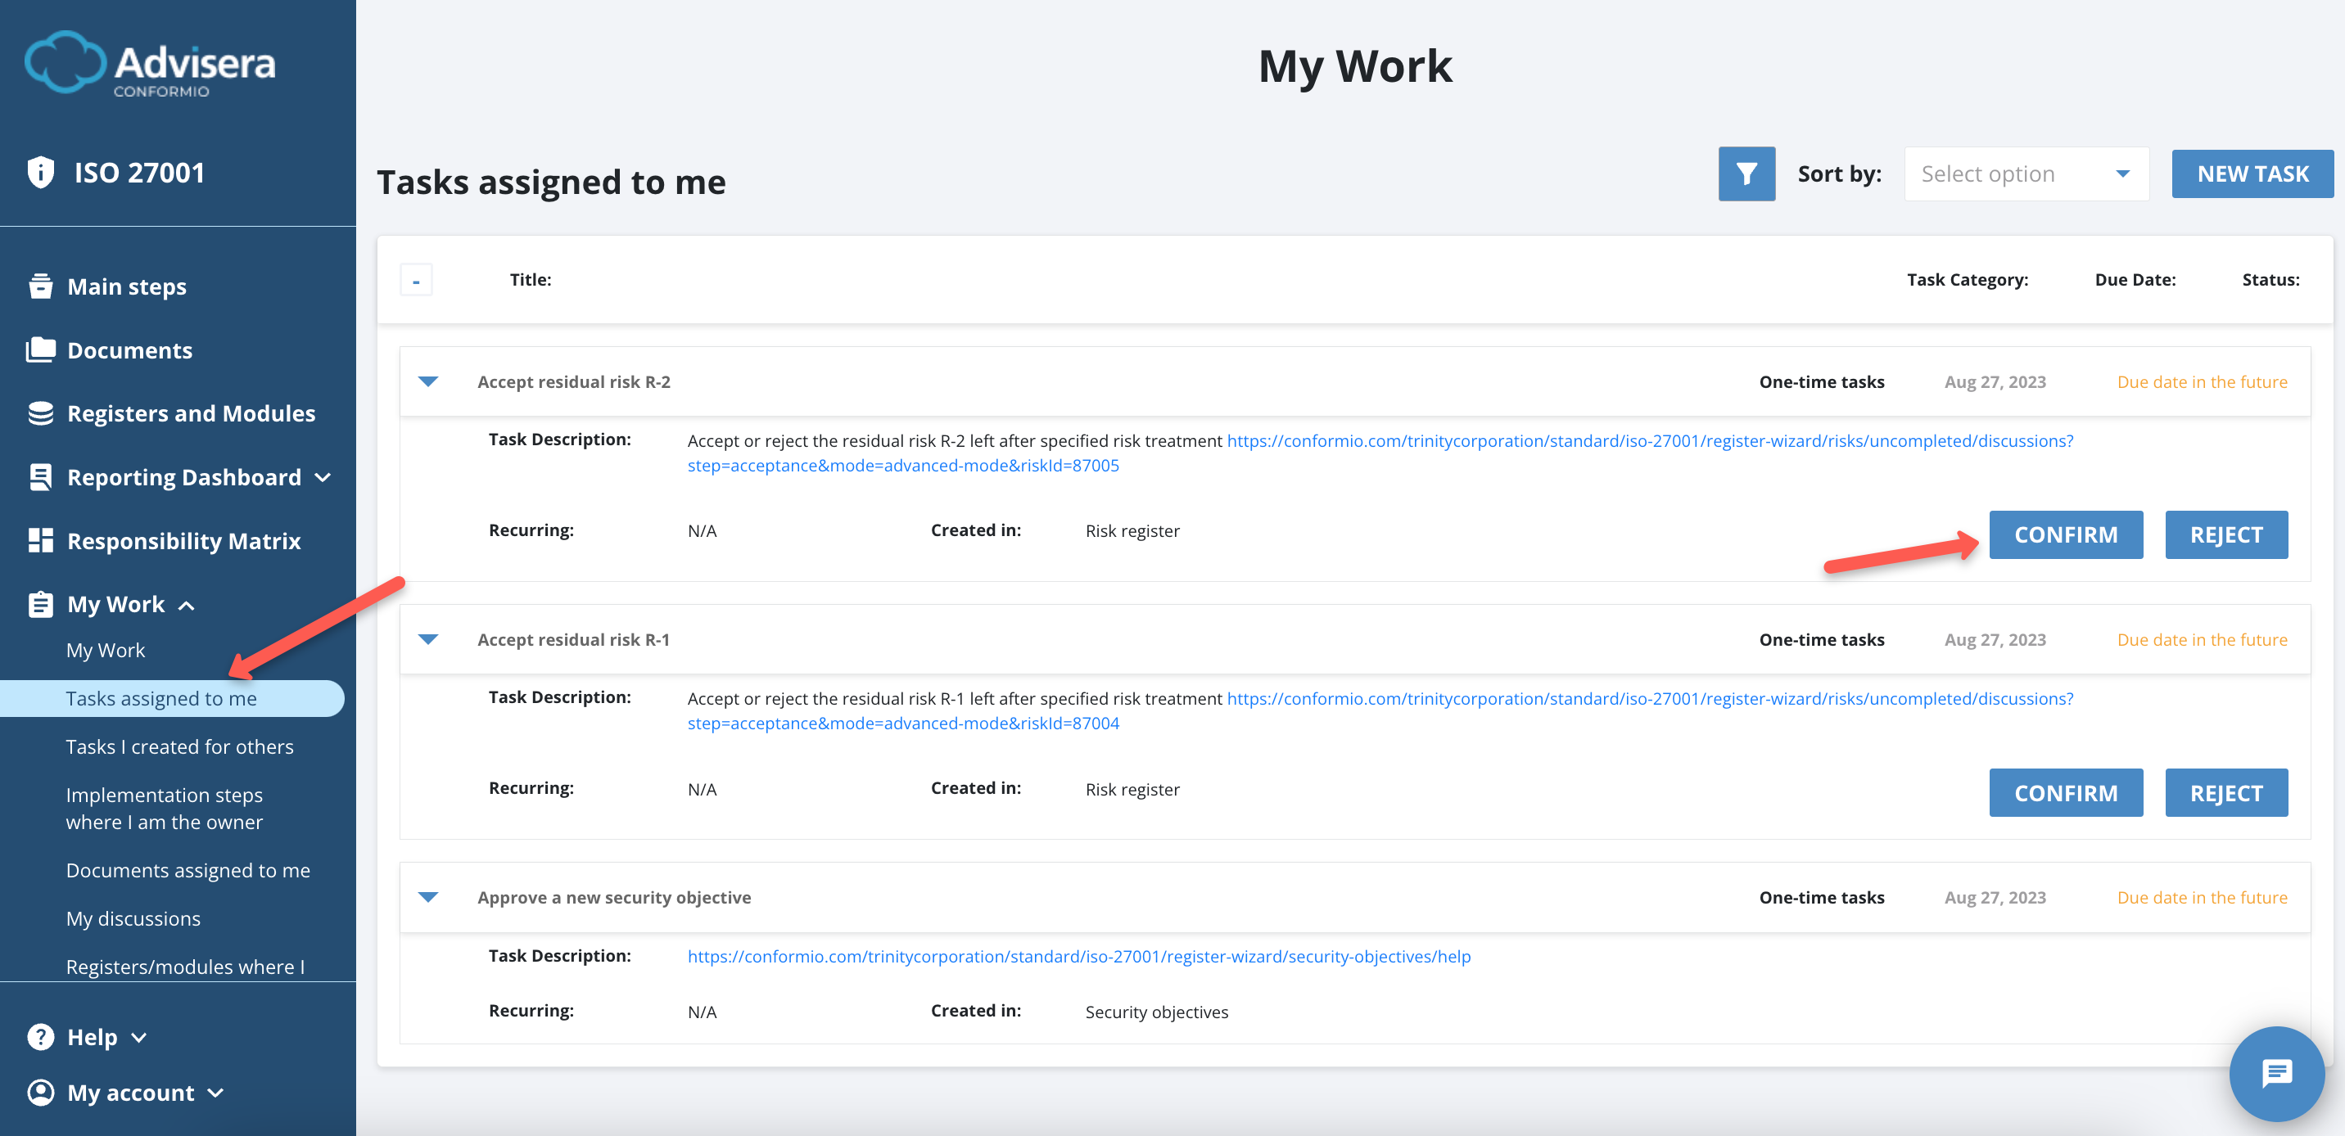
Task: Collapse the Accept residual risk R-2 task
Action: pos(428,382)
